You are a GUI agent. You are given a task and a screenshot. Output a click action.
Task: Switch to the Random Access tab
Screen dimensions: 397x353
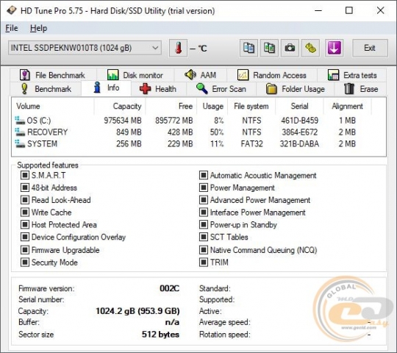[272, 75]
